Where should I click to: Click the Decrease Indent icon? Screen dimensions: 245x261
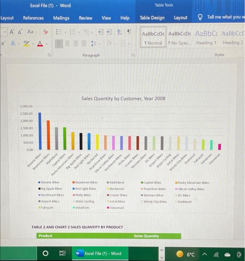[101, 32]
